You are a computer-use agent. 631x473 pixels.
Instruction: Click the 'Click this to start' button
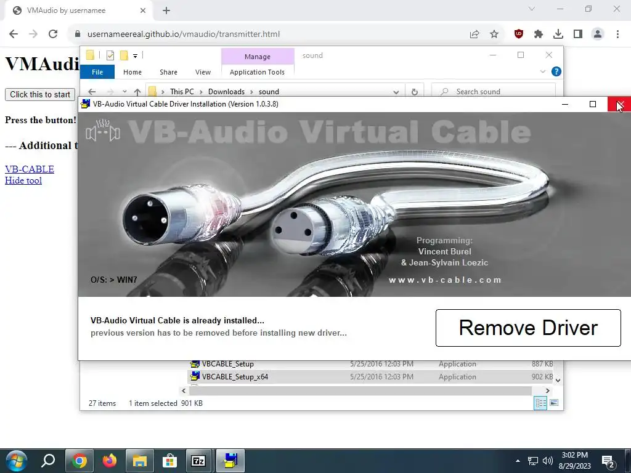click(40, 94)
